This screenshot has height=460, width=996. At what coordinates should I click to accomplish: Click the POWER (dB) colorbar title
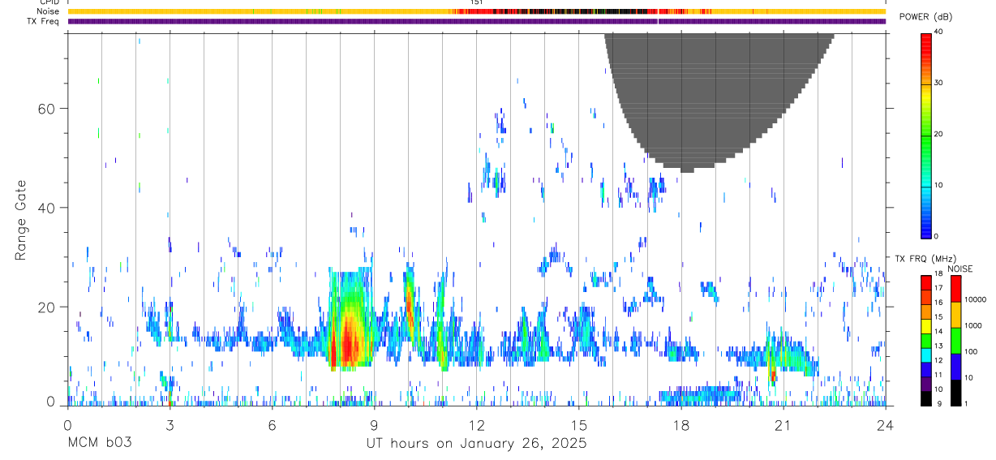tap(926, 17)
